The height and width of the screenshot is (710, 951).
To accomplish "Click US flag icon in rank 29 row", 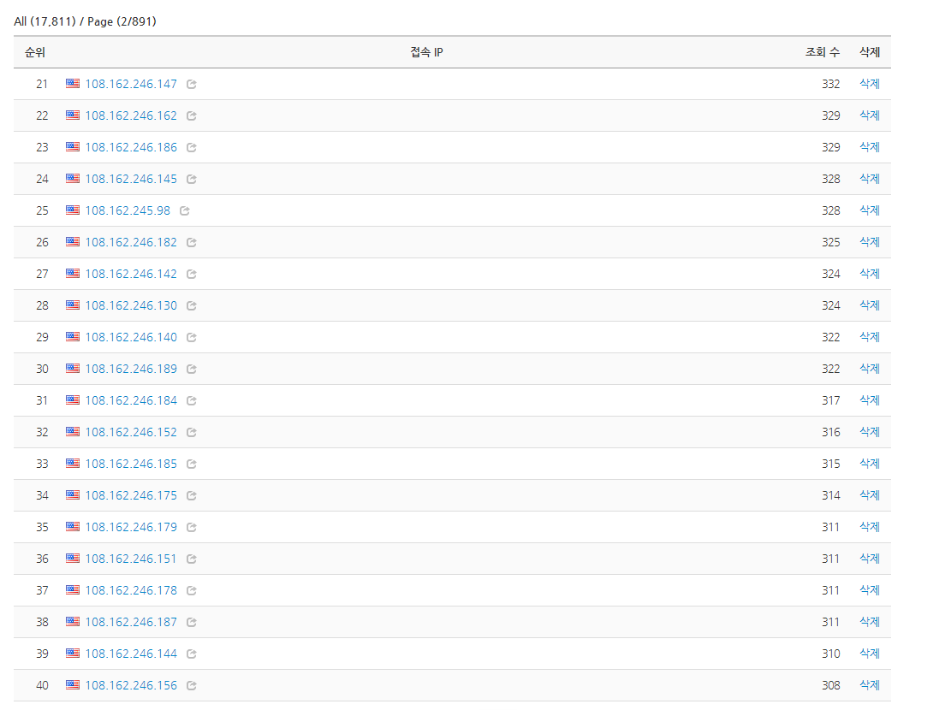I will [73, 337].
